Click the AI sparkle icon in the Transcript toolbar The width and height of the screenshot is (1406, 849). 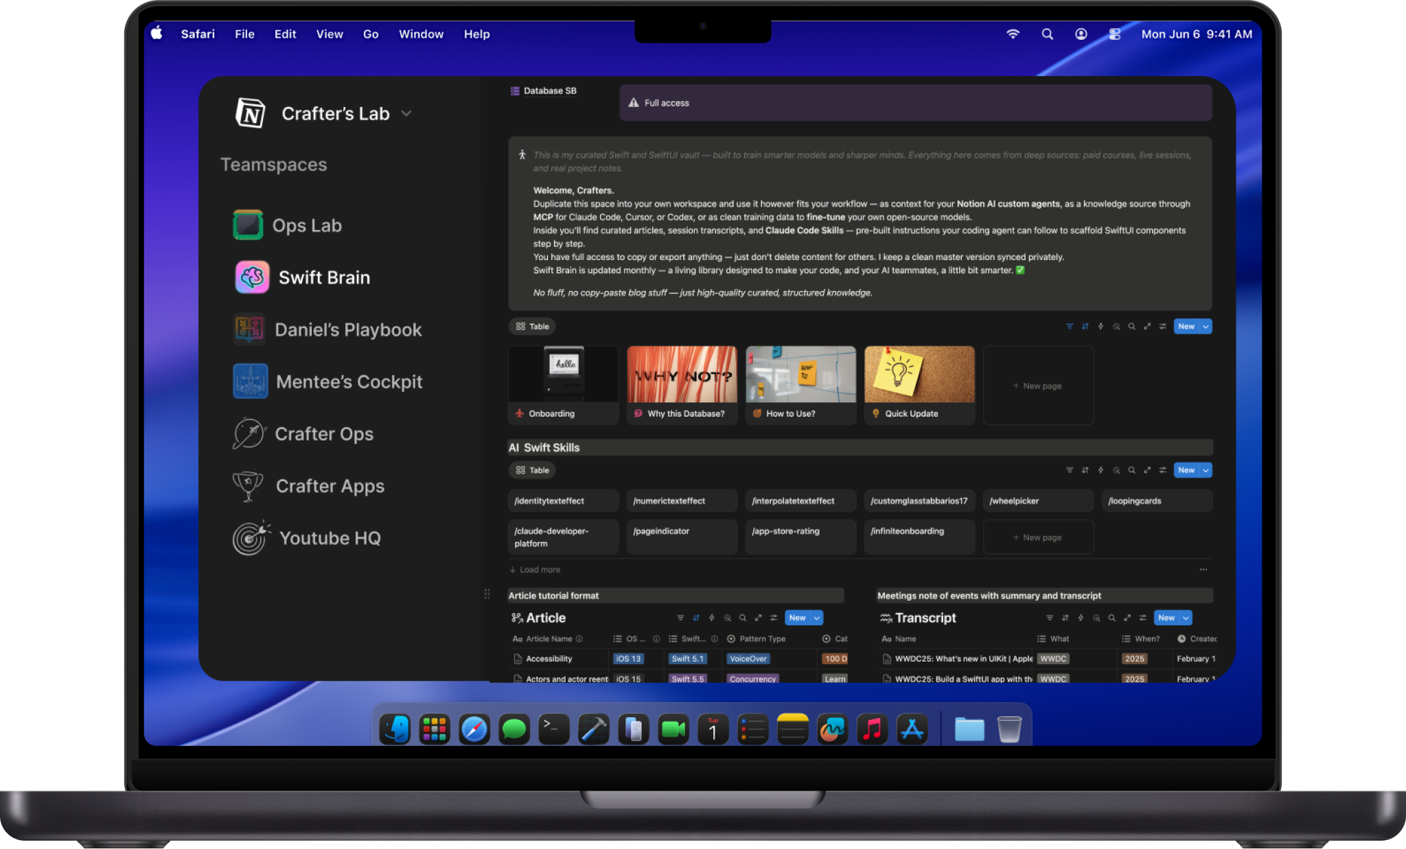click(1096, 618)
